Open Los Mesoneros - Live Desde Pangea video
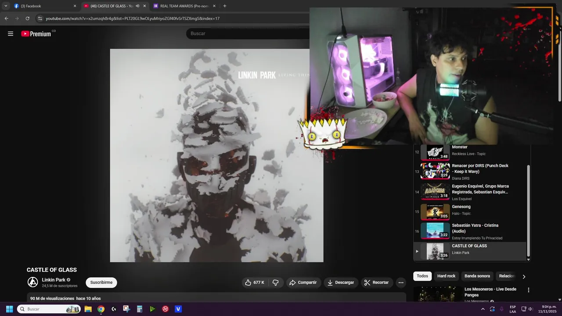 [490, 292]
